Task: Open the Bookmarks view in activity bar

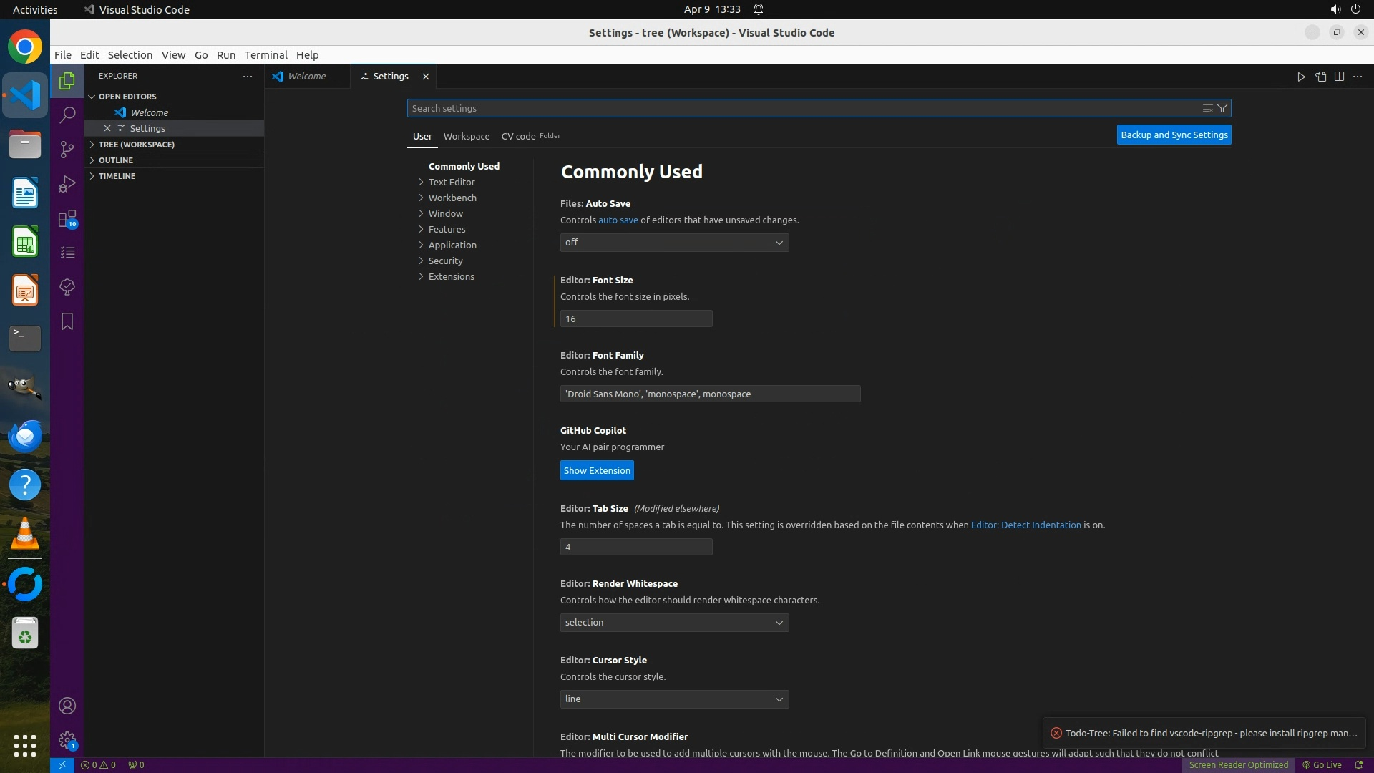Action: 67,321
